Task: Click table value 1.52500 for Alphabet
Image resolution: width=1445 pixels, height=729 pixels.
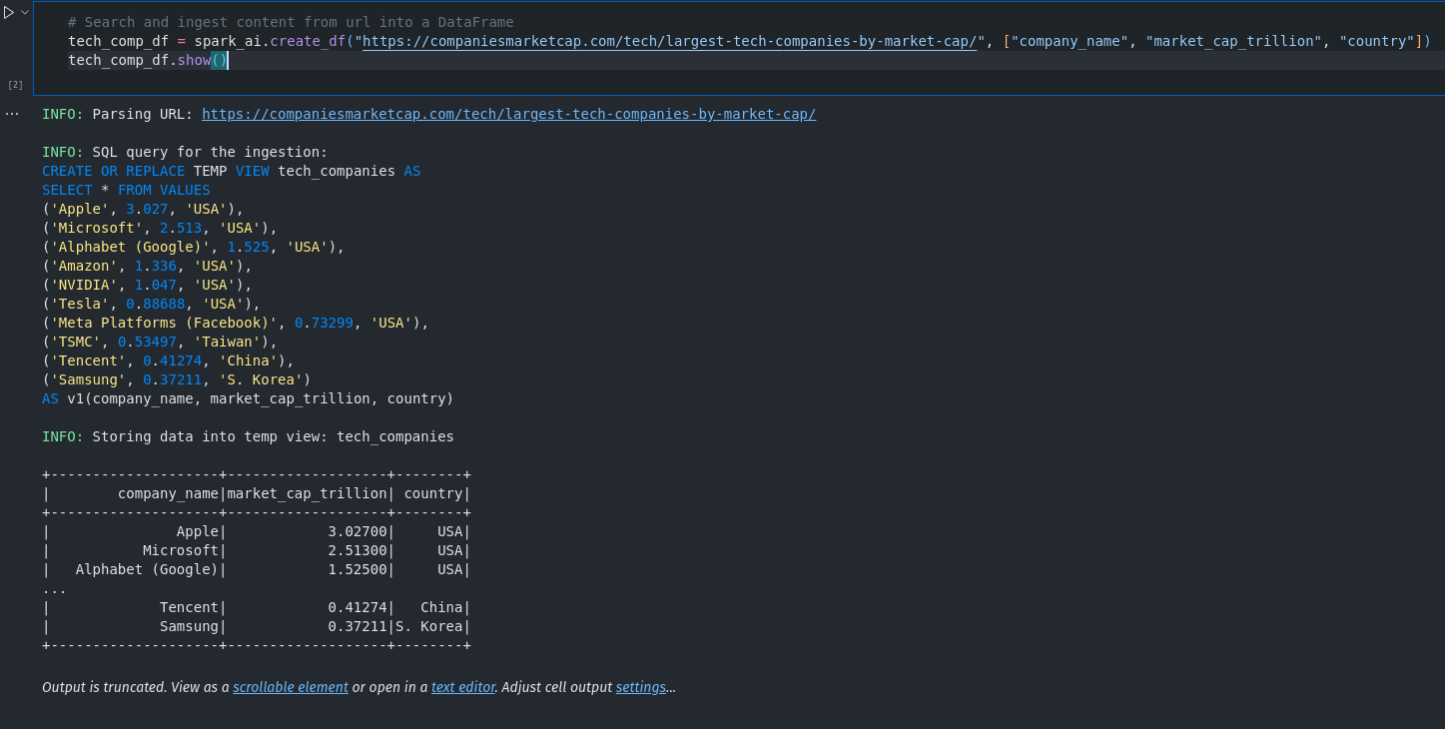Action: coord(358,569)
